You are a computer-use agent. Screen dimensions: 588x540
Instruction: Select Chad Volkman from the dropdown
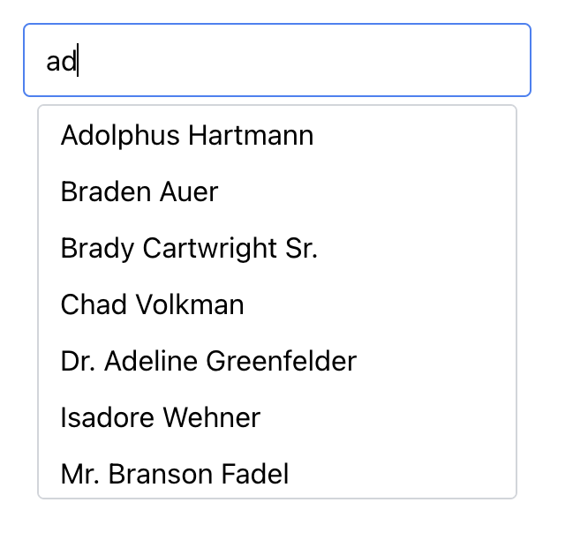(153, 305)
